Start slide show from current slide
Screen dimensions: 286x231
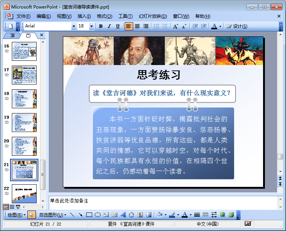click(18, 207)
